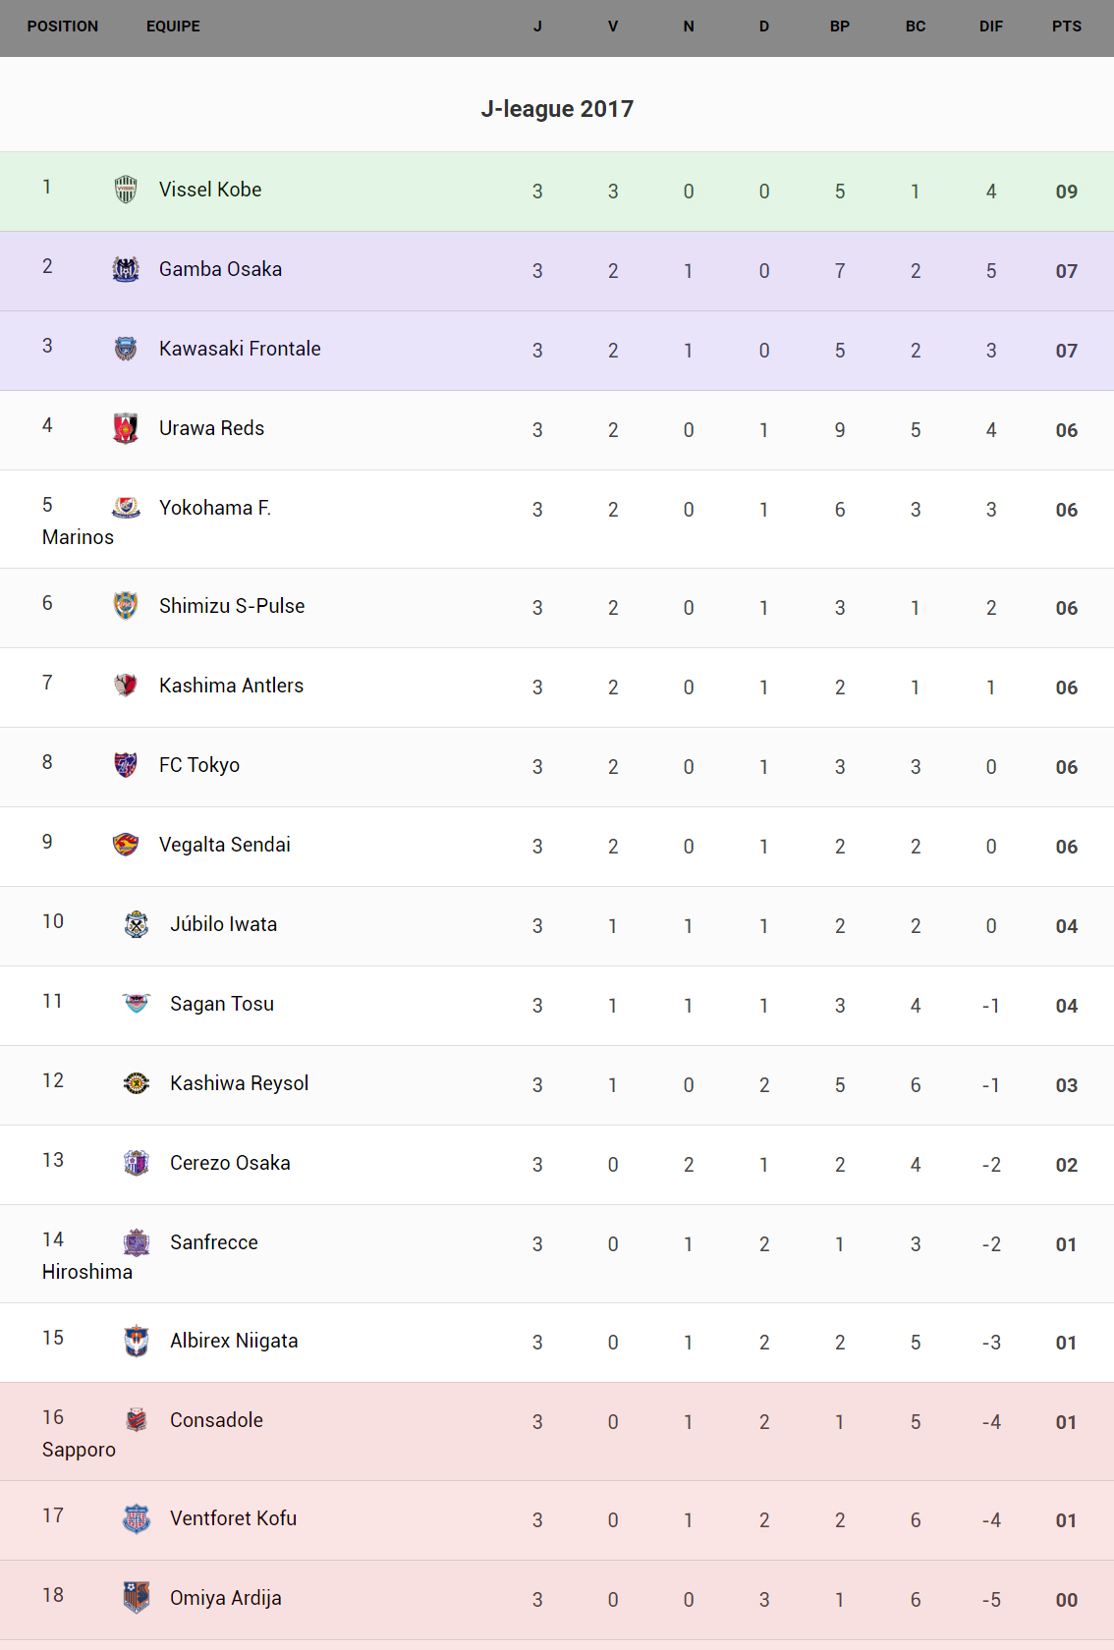Click the Vissel Kobe club crest
This screenshot has width=1114, height=1650.
[x=126, y=189]
